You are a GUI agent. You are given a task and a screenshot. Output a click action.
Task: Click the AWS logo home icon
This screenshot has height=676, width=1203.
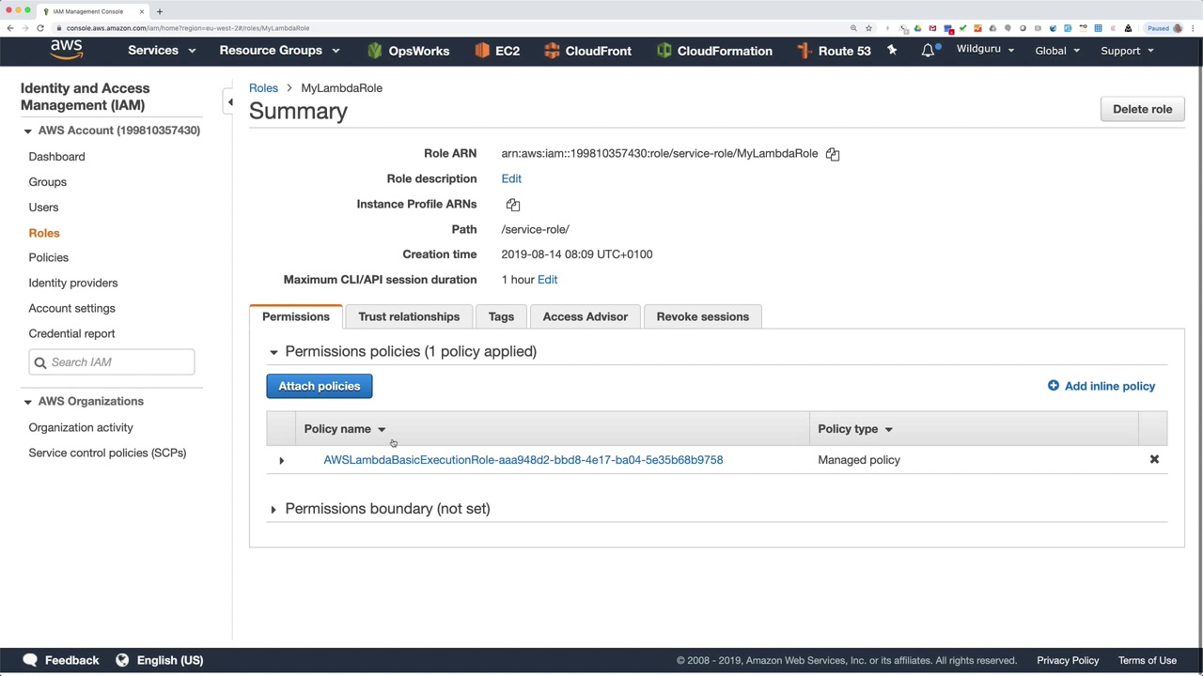coord(67,50)
